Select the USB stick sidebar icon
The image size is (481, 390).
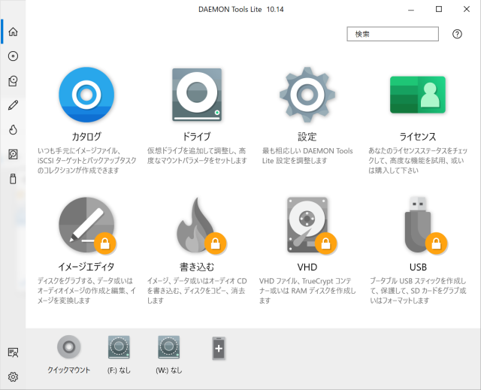[x=13, y=179]
